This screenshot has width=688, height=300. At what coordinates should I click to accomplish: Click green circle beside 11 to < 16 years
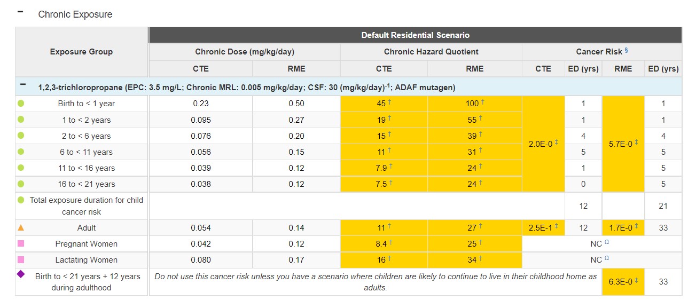click(21, 168)
